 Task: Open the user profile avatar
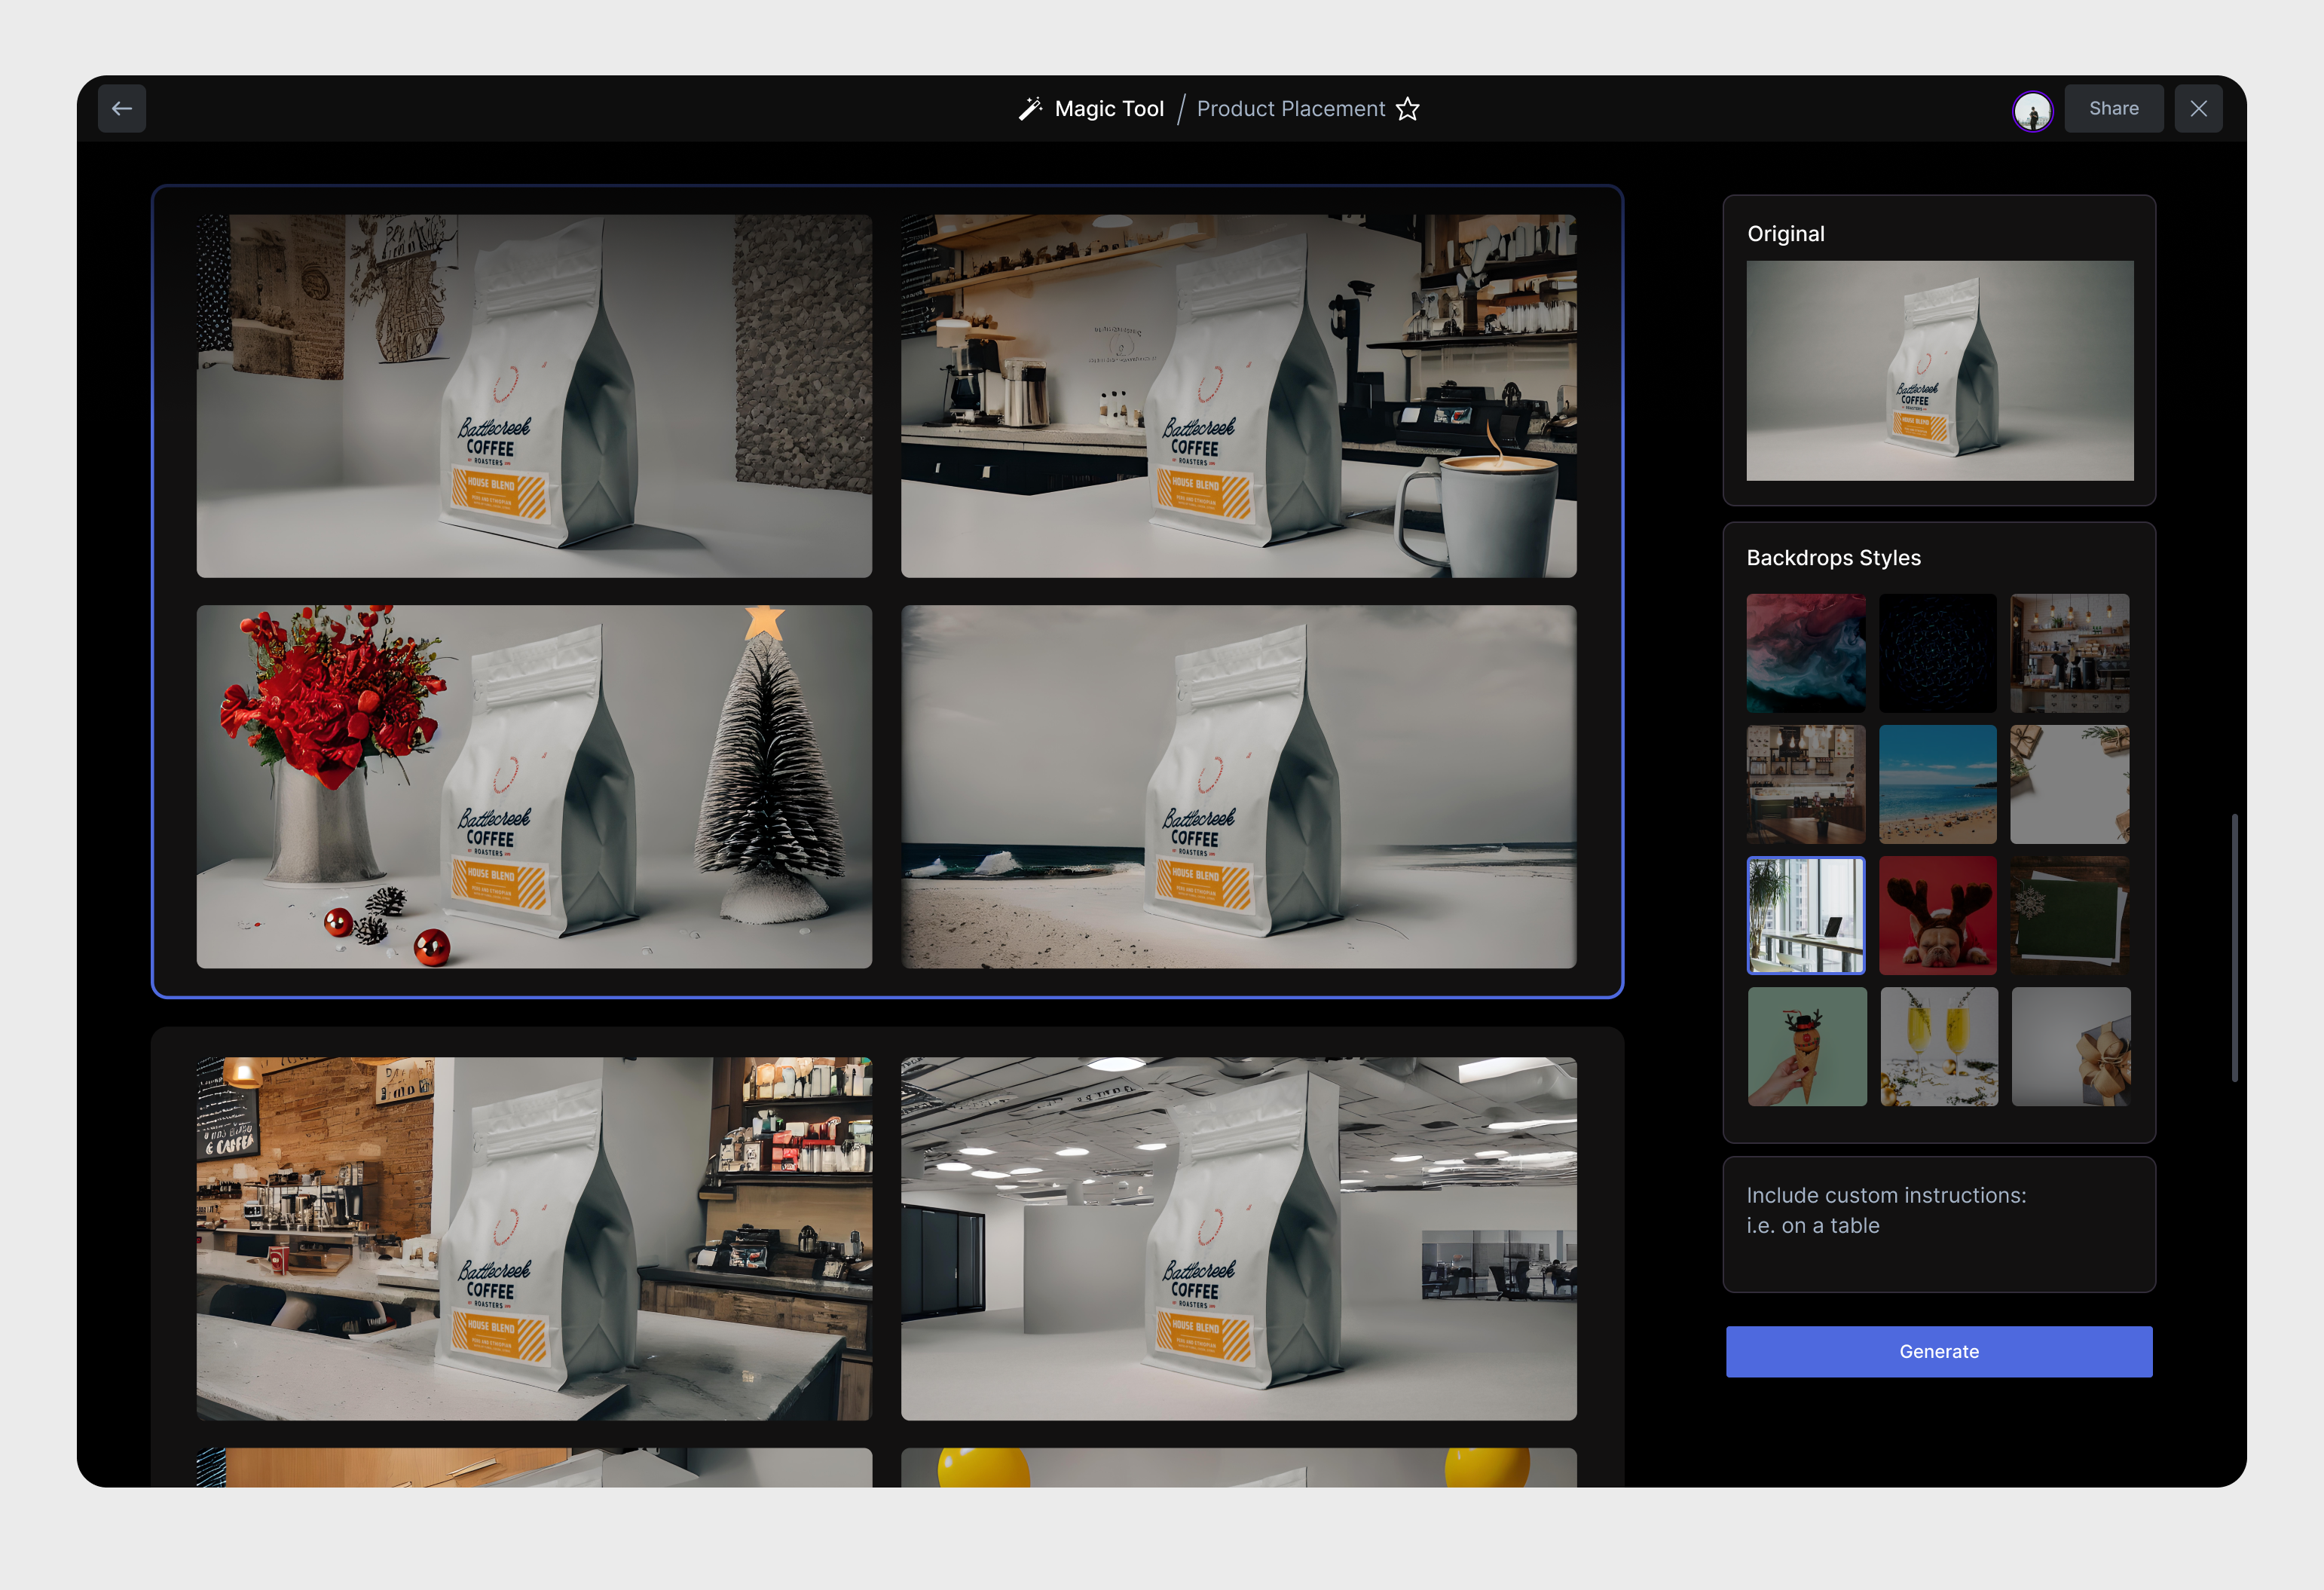[x=2033, y=109]
